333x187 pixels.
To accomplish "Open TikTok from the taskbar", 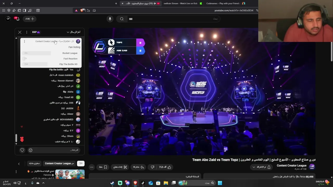I will pos(143,183).
